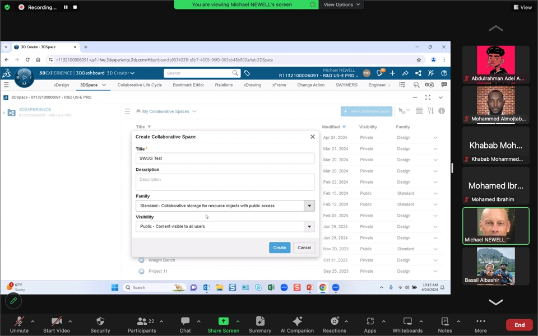Image resolution: width=538 pixels, height=336 pixels.
Task: Click End meeting button
Action: tap(520, 325)
